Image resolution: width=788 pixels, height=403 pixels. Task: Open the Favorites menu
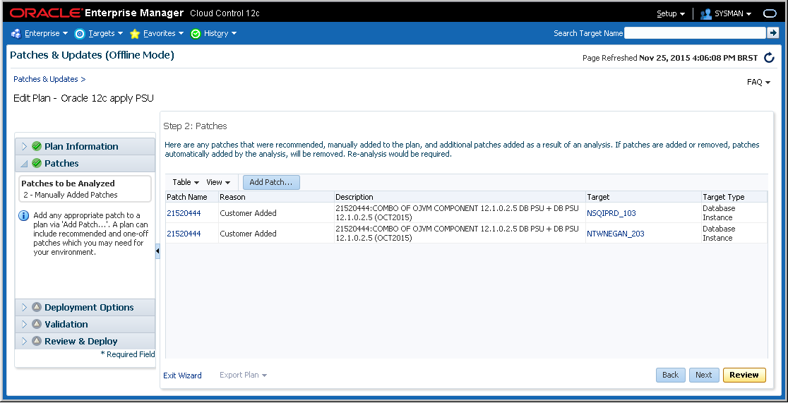click(163, 33)
